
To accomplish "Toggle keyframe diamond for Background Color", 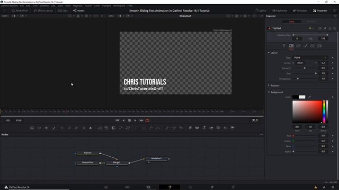I will (x=333, y=97).
